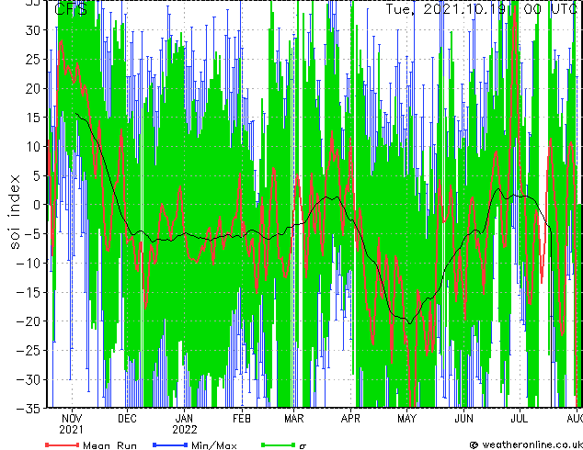Click the red Mean Run legend swatch
This screenshot has width=583, height=450.
63,444
